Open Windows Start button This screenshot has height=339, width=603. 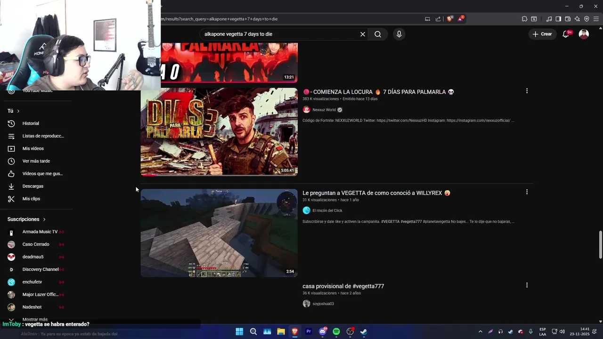[239, 331]
